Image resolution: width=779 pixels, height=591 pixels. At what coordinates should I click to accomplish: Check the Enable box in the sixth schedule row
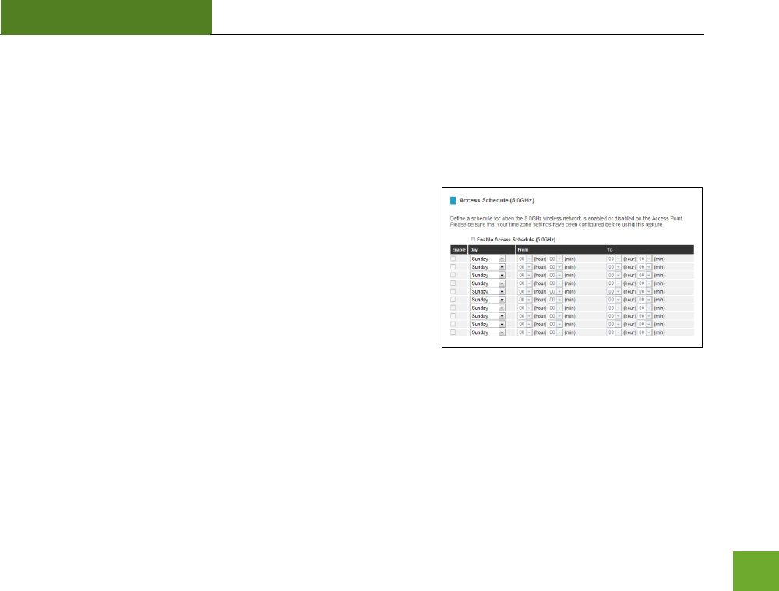pyautogui.click(x=453, y=300)
